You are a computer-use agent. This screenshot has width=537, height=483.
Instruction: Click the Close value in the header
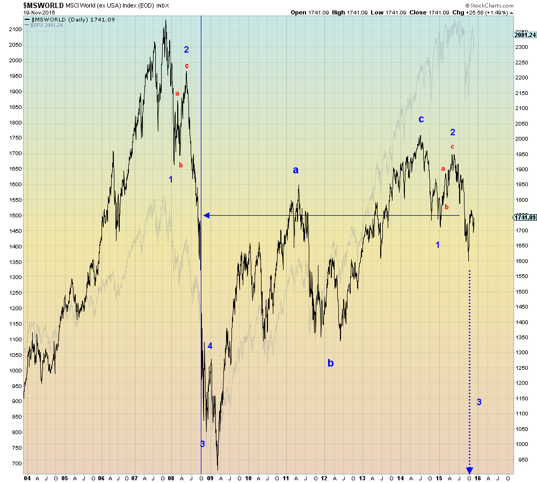click(x=439, y=13)
